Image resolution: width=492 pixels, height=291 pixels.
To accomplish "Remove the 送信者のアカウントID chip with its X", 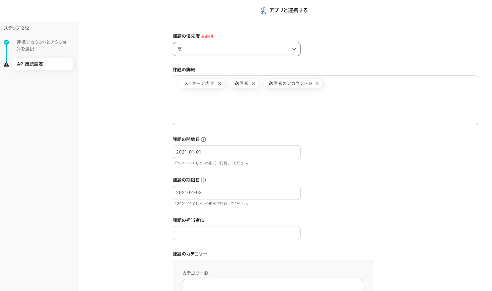I will tap(317, 83).
